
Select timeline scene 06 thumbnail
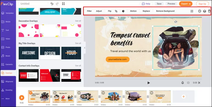coord(160,97)
